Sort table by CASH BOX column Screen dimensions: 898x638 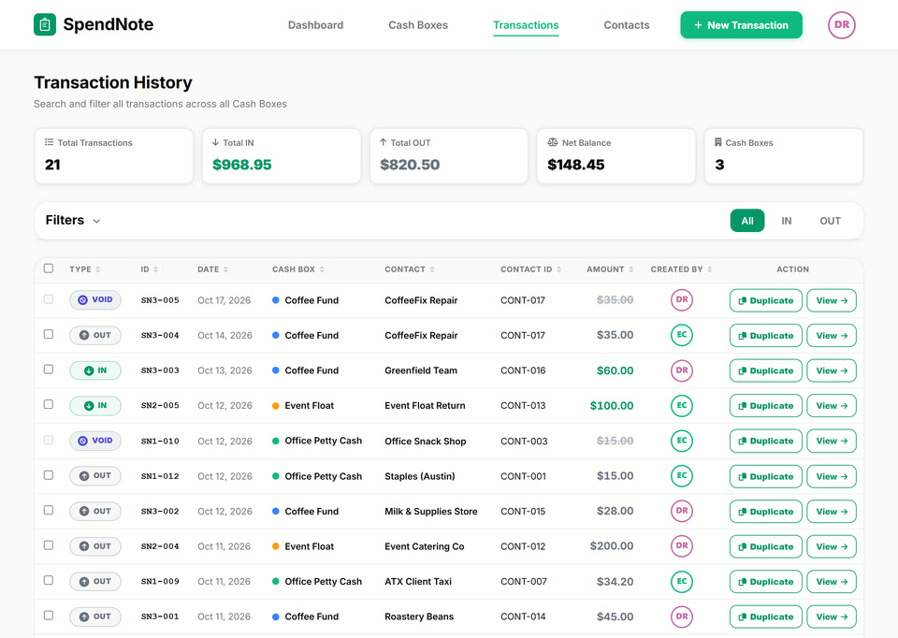click(298, 269)
